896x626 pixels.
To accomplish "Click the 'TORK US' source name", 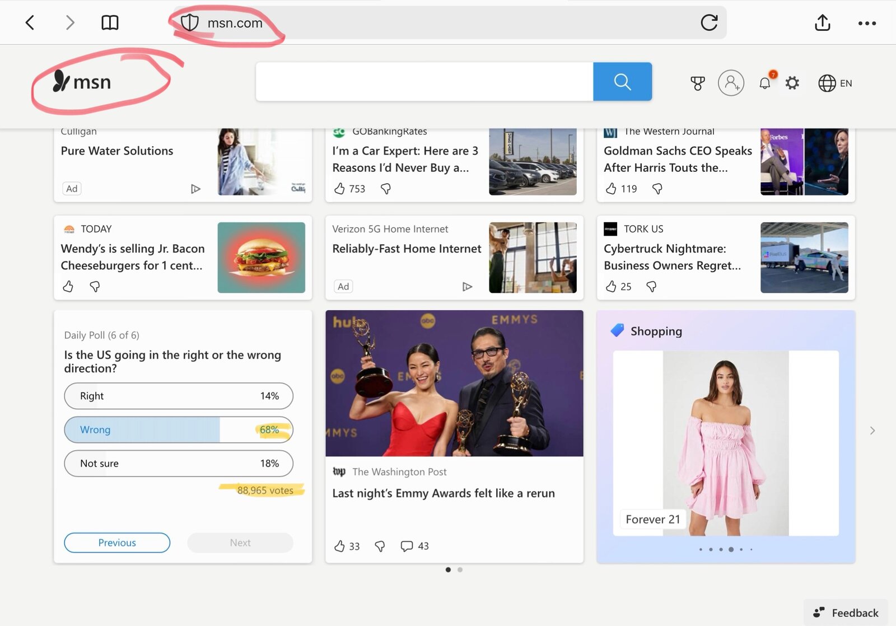I will click(643, 229).
